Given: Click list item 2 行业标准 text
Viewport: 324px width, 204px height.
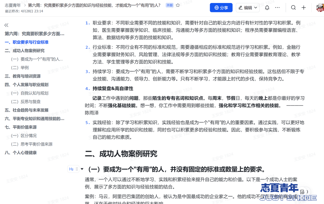Looking at the screenshot, I should [196, 55].
